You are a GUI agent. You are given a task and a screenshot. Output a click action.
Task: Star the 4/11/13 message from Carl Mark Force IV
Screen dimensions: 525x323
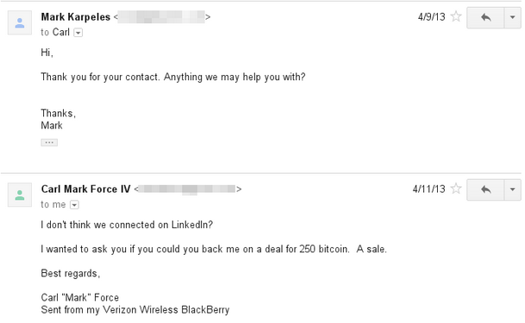coord(456,189)
